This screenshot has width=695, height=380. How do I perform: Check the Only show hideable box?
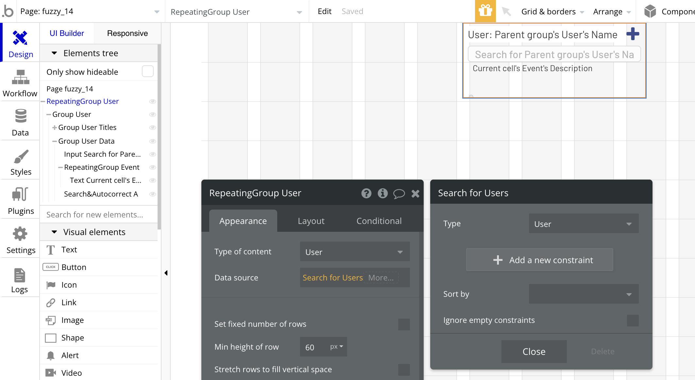pyautogui.click(x=147, y=71)
